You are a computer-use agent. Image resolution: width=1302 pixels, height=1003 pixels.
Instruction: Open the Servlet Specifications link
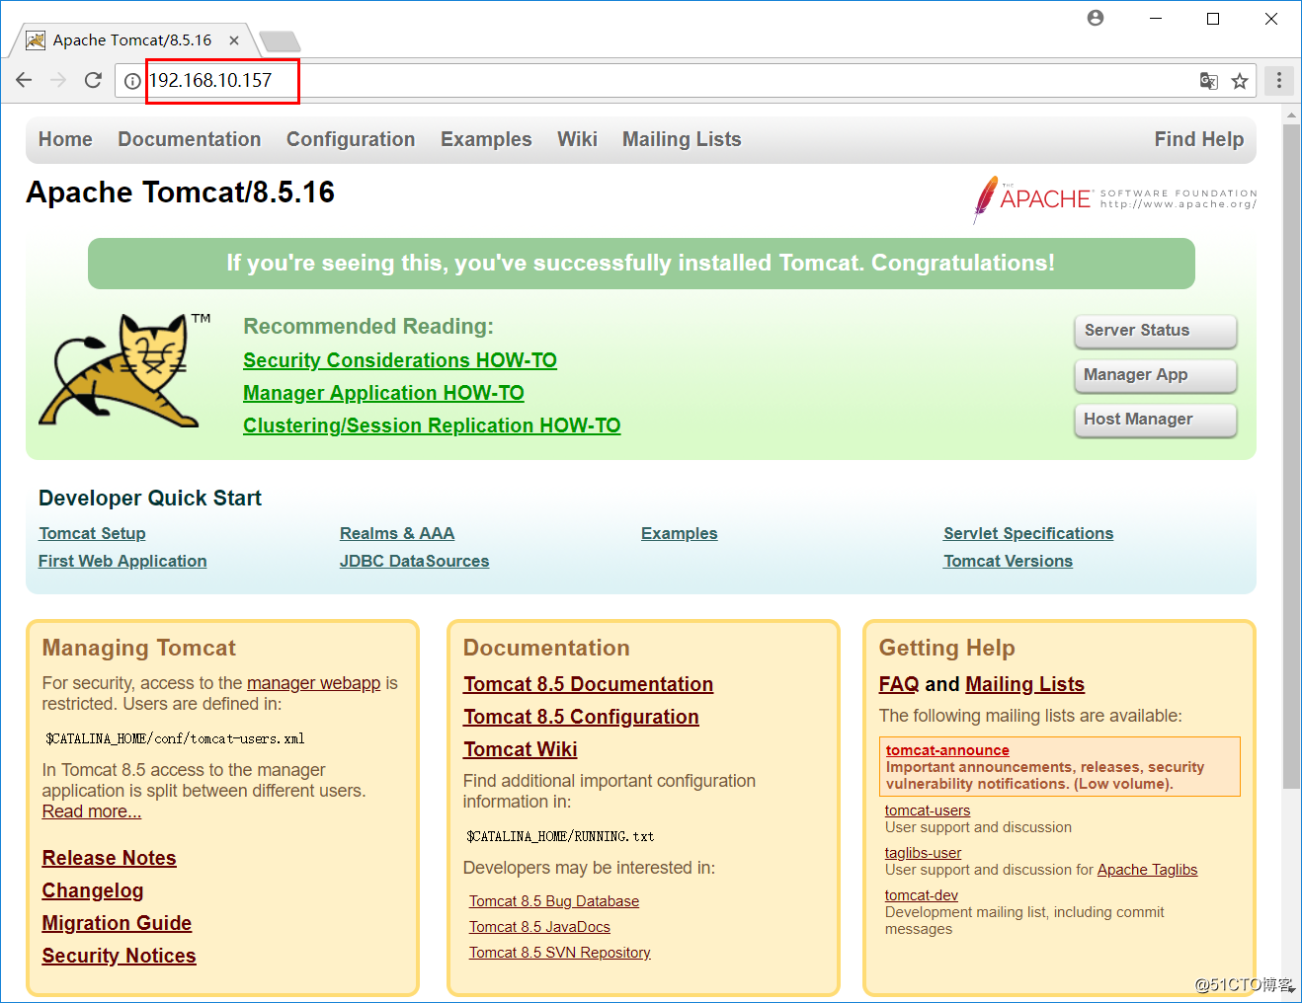coord(1028,533)
